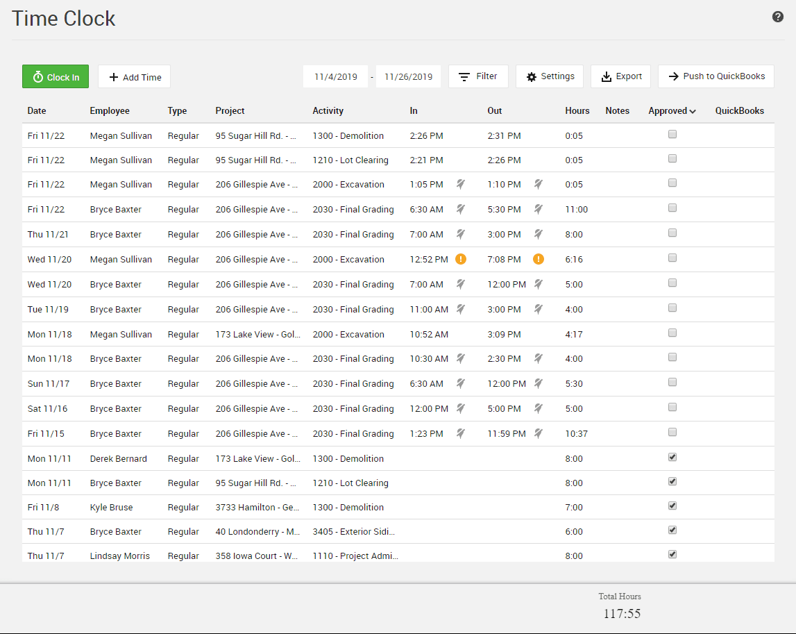Screen dimensions: 796x634
Task: Click orange warning icon beside 12:52 PM
Action: [x=460, y=259]
